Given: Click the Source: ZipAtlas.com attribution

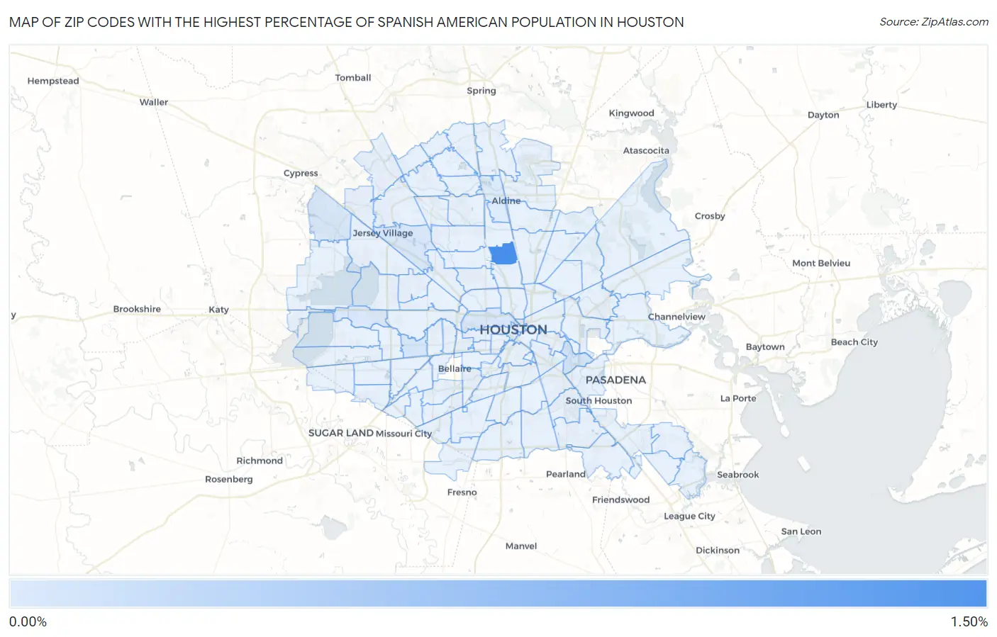Looking at the screenshot, I should click(x=934, y=22).
